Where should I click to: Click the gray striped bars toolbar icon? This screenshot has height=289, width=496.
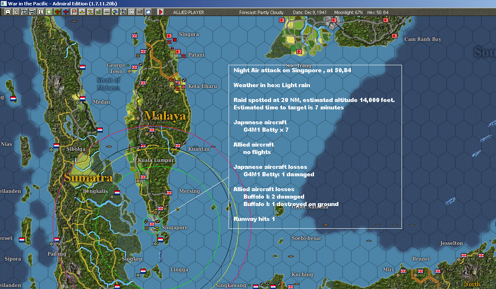[140, 12]
